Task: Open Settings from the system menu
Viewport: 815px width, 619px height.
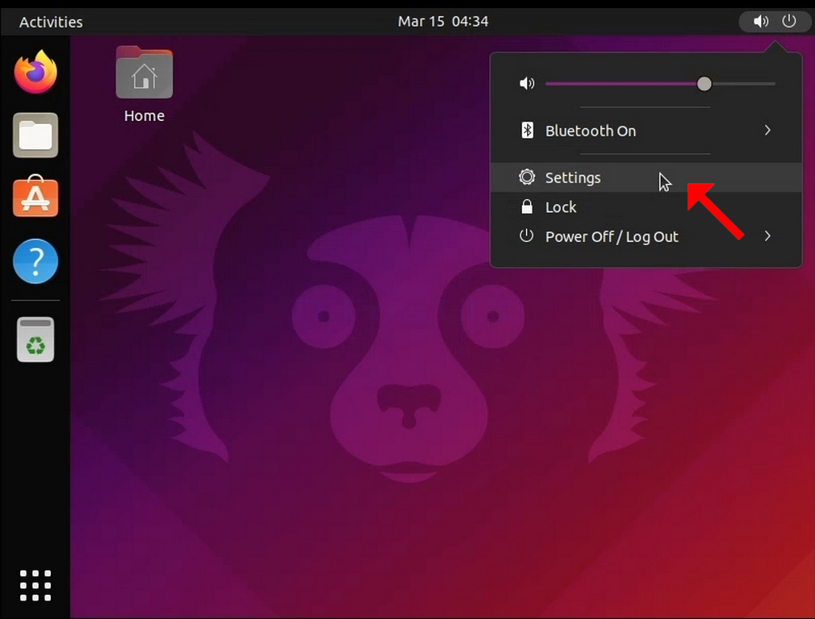Action: pyautogui.click(x=646, y=177)
